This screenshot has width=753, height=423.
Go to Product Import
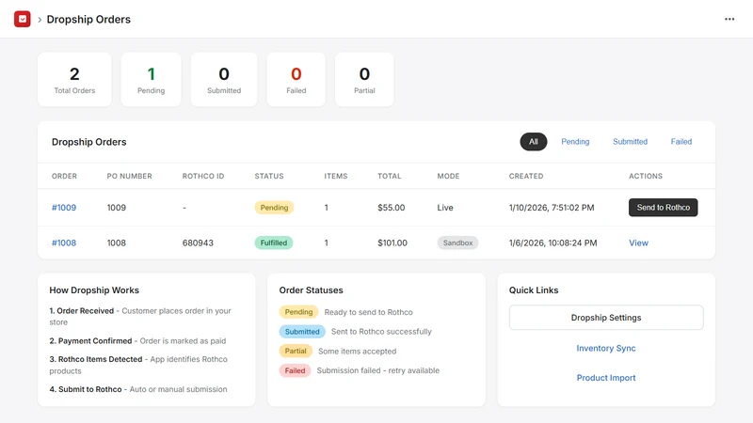[x=606, y=378]
